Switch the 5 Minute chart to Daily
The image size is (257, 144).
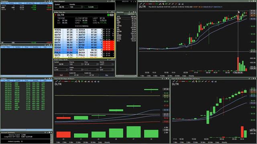pyautogui.click(x=184, y=76)
